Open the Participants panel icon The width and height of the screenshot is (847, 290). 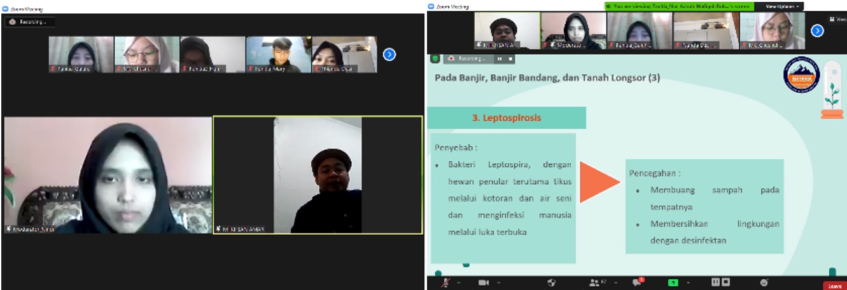[x=595, y=282]
